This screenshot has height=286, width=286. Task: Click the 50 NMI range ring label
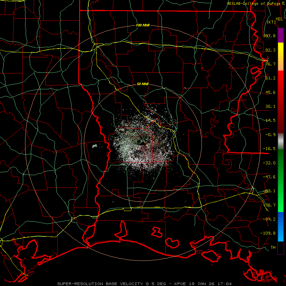pos(143,84)
